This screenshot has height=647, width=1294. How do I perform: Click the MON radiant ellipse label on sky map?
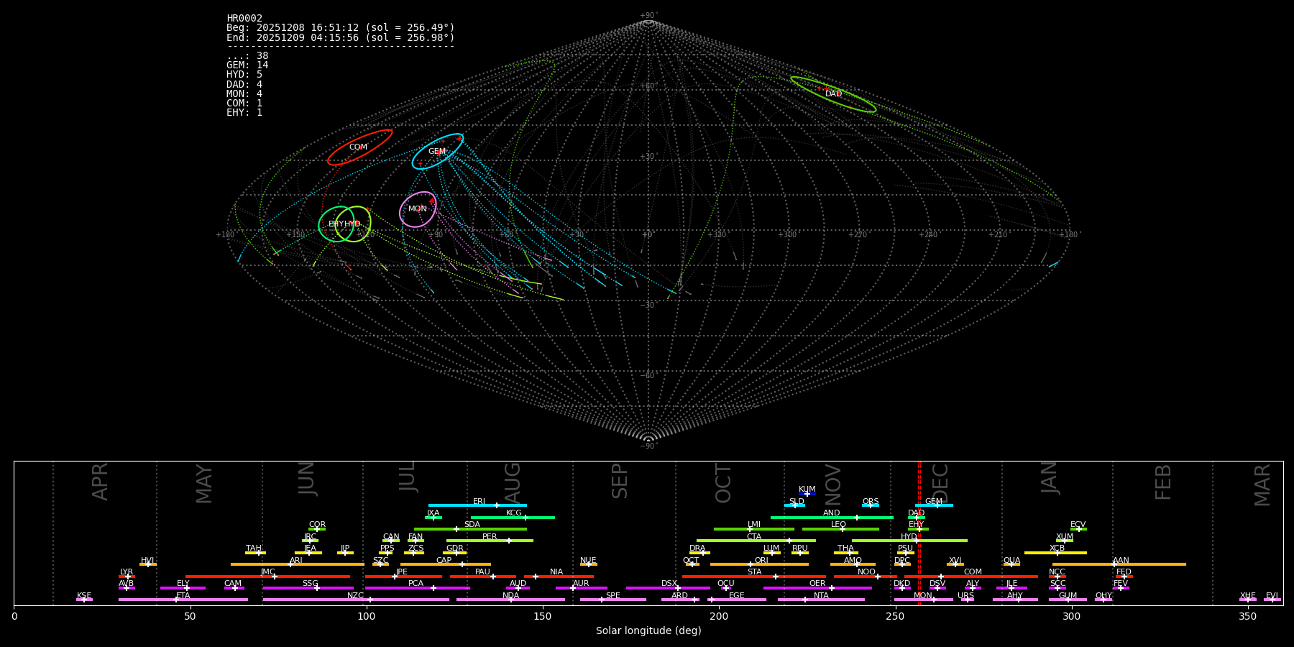coord(418,209)
